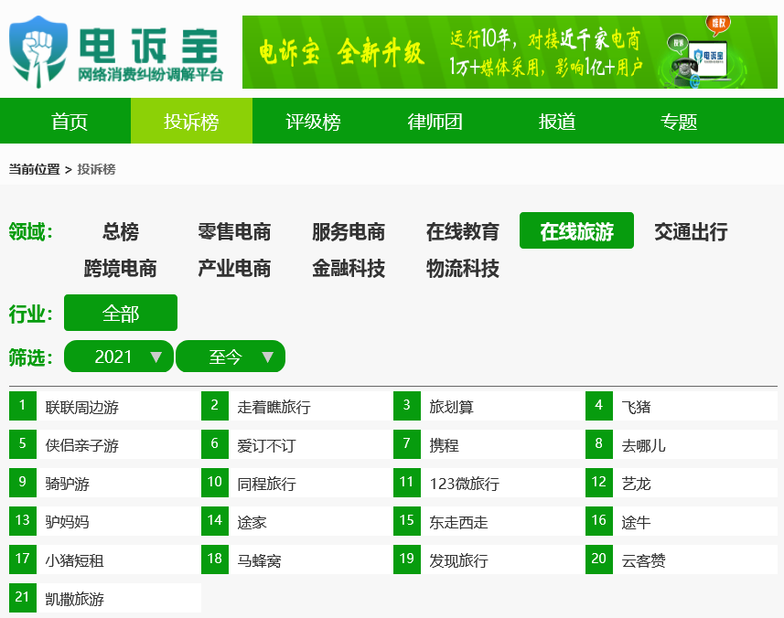Click the 投诉榜 breadcrumb link
This screenshot has height=618, width=784.
coord(96,169)
